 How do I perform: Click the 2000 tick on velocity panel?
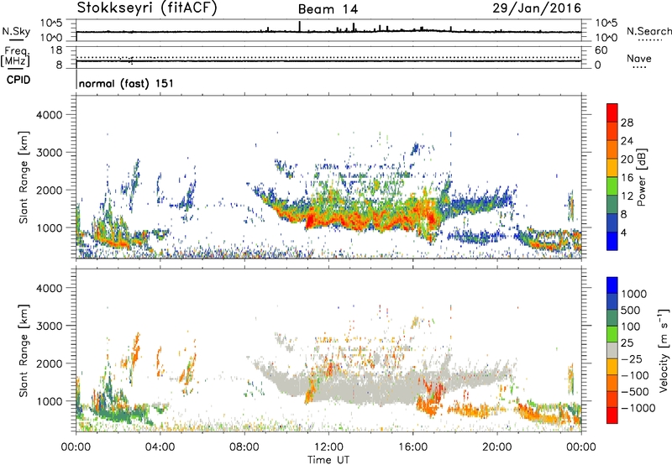click(x=50, y=363)
